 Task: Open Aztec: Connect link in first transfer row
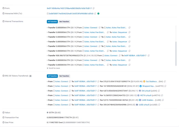click(x=91, y=28)
